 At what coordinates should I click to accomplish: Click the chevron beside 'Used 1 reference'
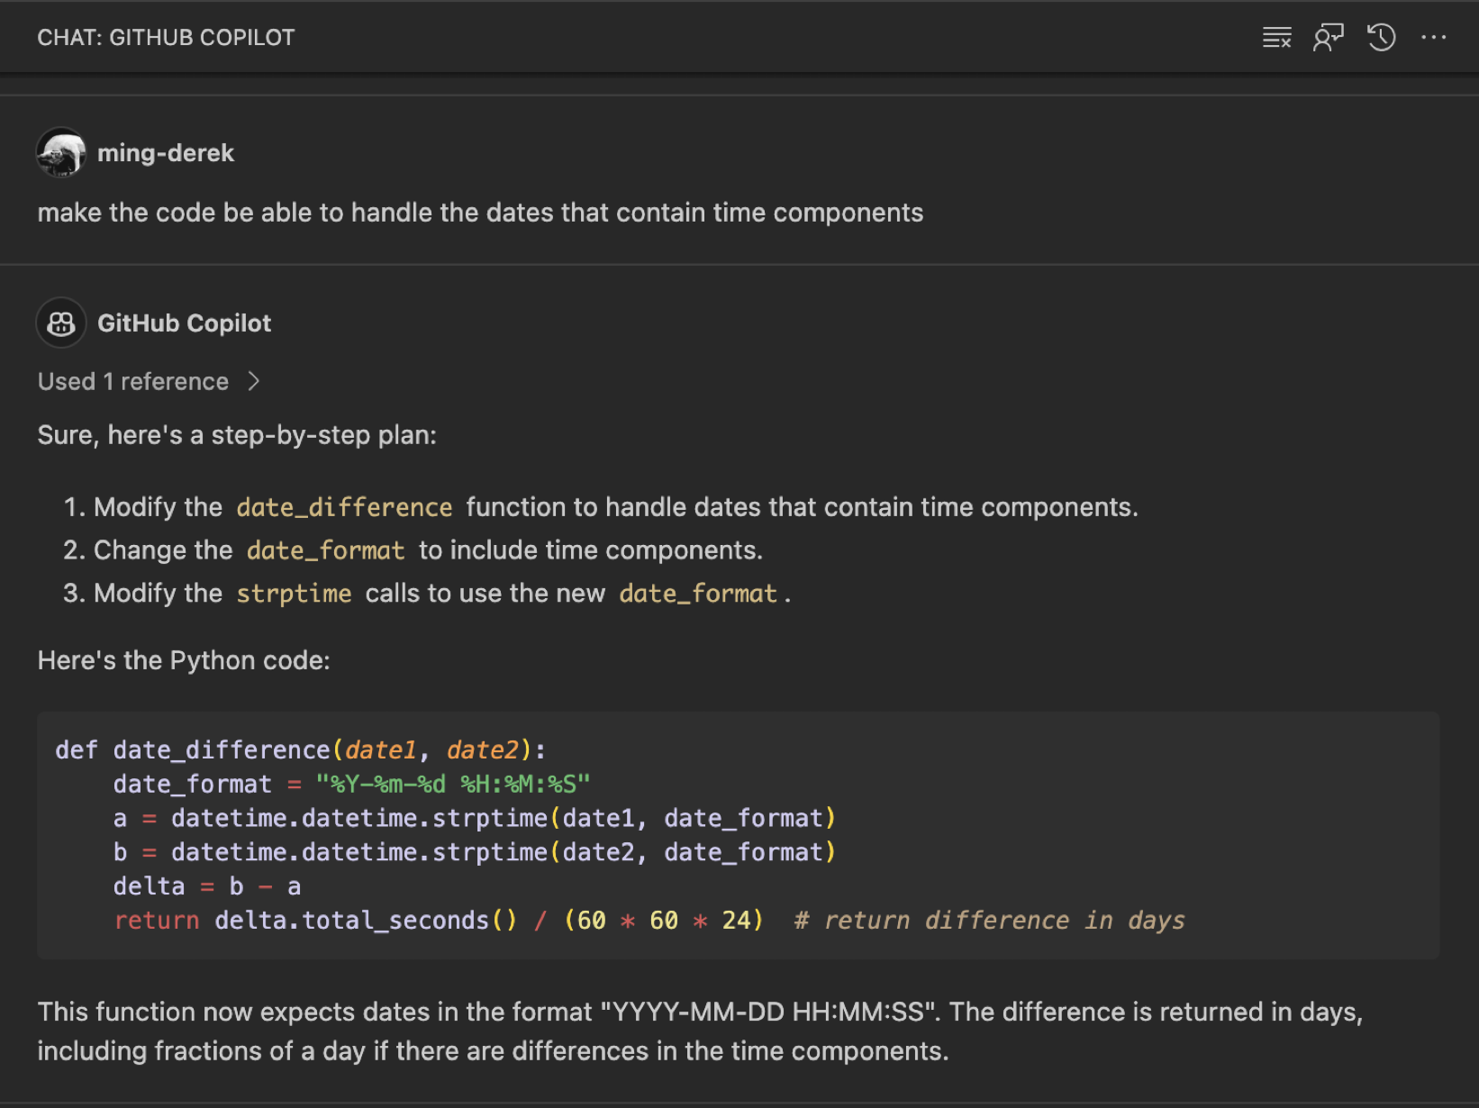tap(254, 381)
